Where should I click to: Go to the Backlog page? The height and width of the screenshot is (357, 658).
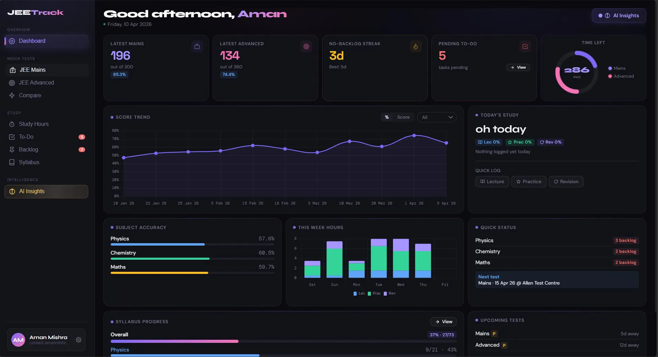(x=47, y=150)
